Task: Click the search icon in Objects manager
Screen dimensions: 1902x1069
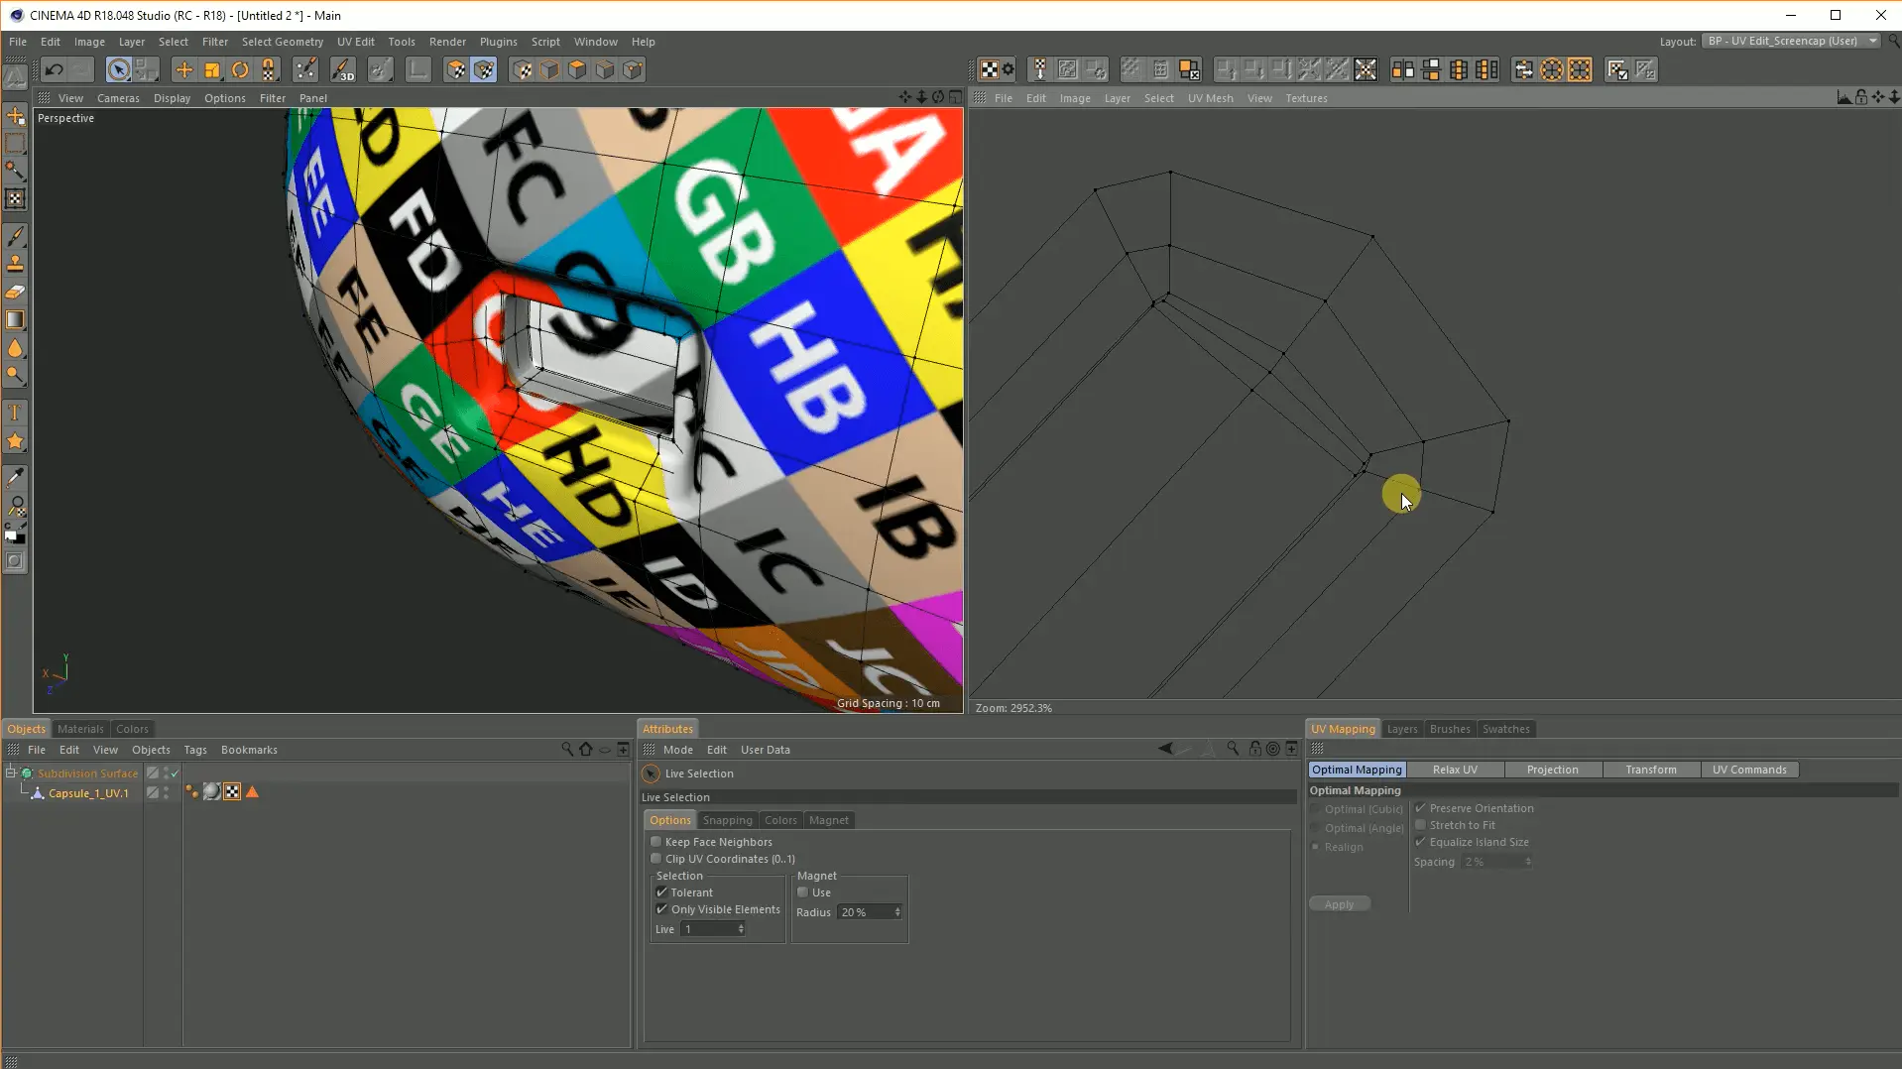Action: (566, 750)
